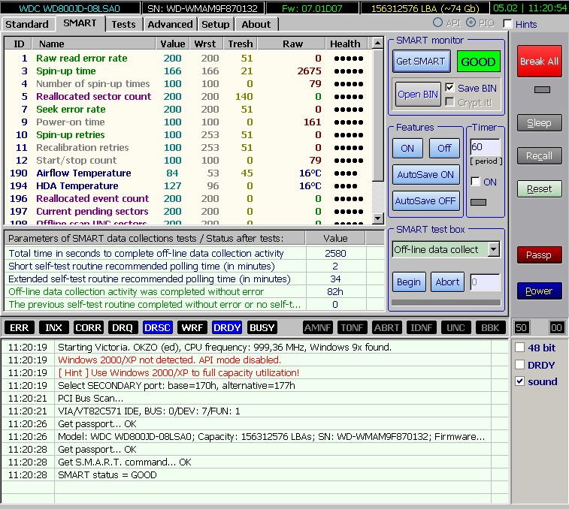569x509 pixels.
Task: Toggle the Crypt it! checkbox
Action: coord(449,102)
